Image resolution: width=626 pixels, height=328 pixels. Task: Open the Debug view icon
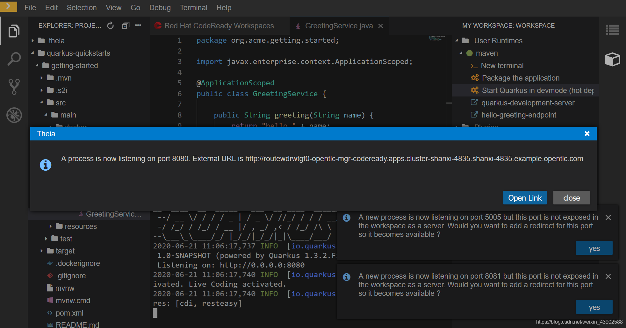pyautogui.click(x=14, y=115)
